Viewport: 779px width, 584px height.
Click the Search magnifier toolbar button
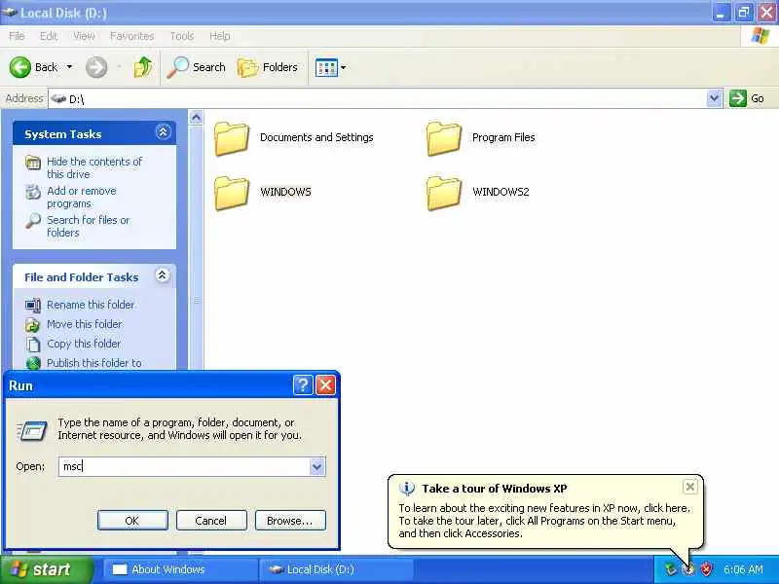[x=196, y=67]
